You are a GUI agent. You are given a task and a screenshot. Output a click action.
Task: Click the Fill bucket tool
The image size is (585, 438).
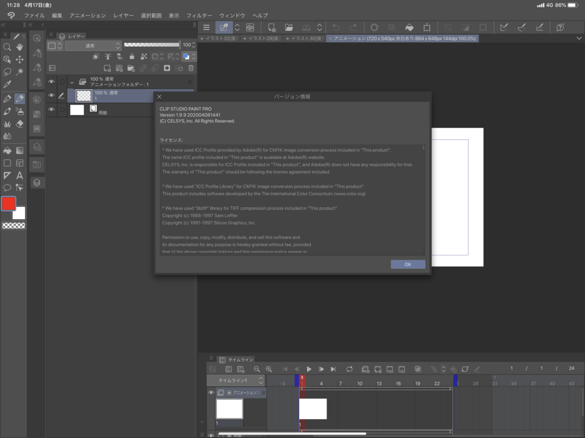click(x=7, y=150)
